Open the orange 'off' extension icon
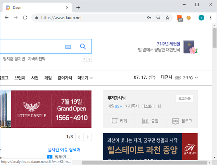This screenshot has width=217, height=165. click(x=180, y=18)
